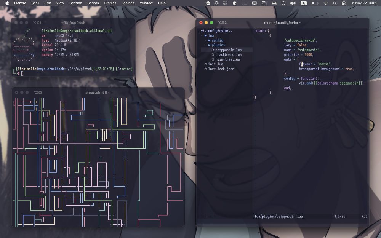Viewport: 381px width, 238px height.
Task: Click the 'name = "catppuccin"' line
Action: pyautogui.click(x=303, y=50)
